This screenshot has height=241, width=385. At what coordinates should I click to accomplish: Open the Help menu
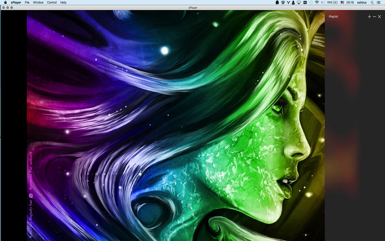coord(64,2)
